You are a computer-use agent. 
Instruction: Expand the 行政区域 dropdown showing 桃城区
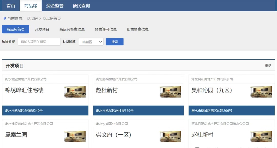pos(91,42)
